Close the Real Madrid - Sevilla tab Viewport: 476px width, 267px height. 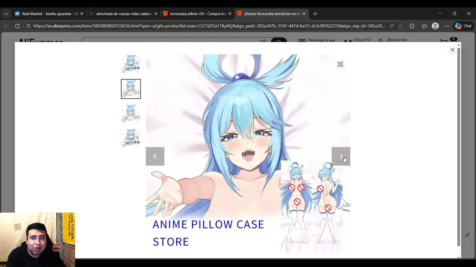[82, 14]
